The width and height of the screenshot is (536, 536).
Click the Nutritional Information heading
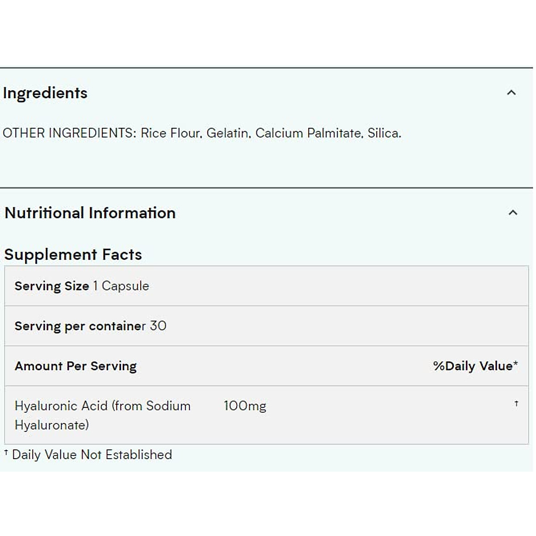[90, 213]
